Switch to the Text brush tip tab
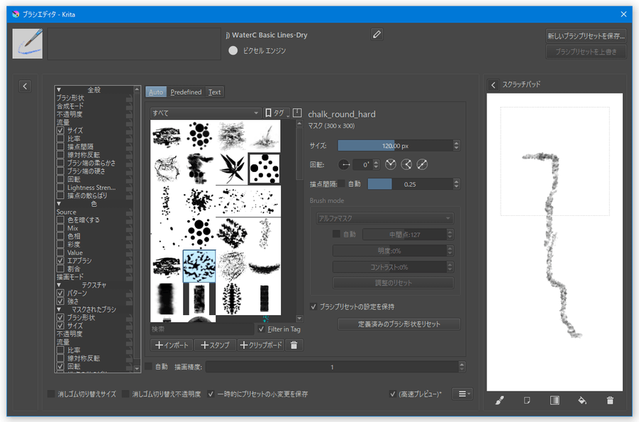Image resolution: width=639 pixels, height=422 pixels. coord(214,92)
